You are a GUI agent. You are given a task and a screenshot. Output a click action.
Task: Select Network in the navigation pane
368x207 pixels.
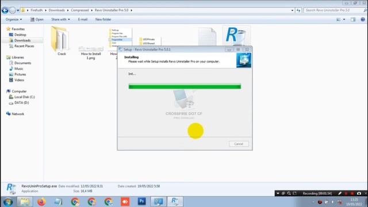coord(18,114)
